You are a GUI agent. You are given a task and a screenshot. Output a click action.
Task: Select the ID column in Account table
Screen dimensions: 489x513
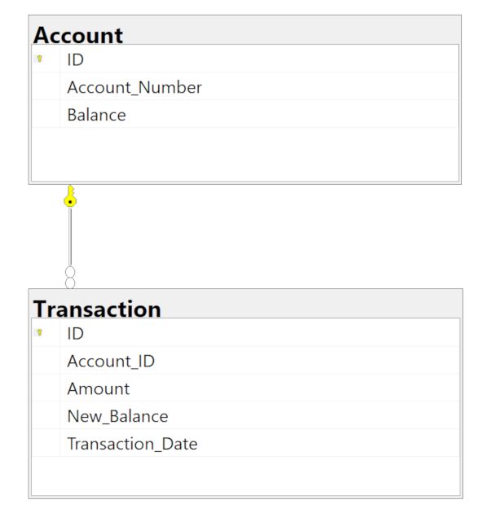(x=245, y=59)
